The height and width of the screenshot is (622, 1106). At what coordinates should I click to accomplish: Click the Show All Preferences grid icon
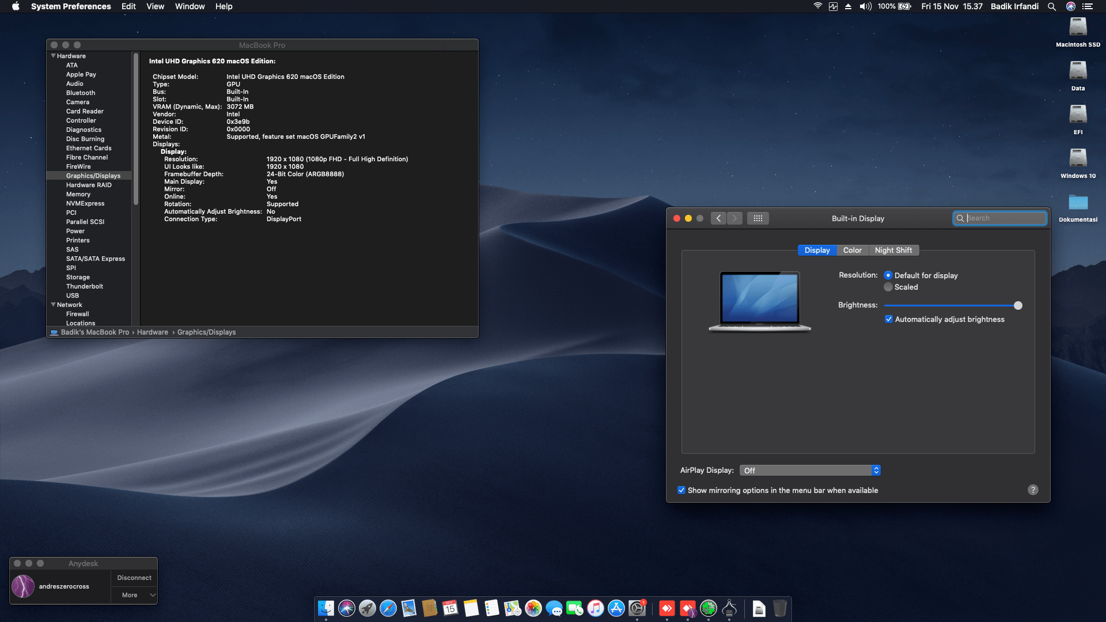(758, 218)
